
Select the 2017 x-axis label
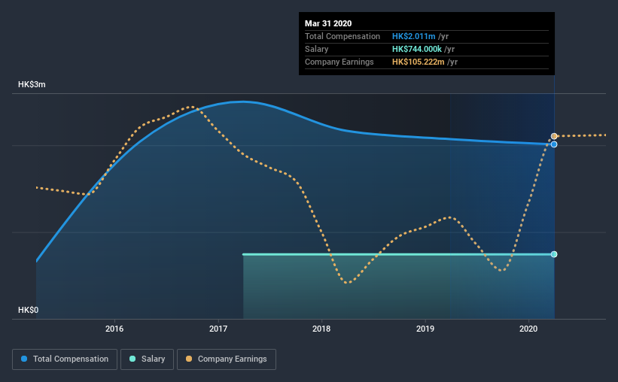[x=218, y=329]
